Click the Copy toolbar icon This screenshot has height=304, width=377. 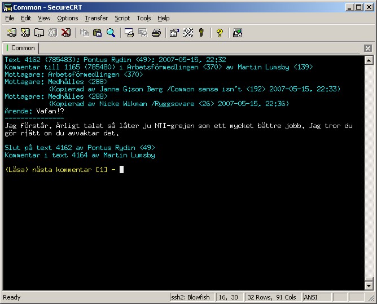coord(84,33)
